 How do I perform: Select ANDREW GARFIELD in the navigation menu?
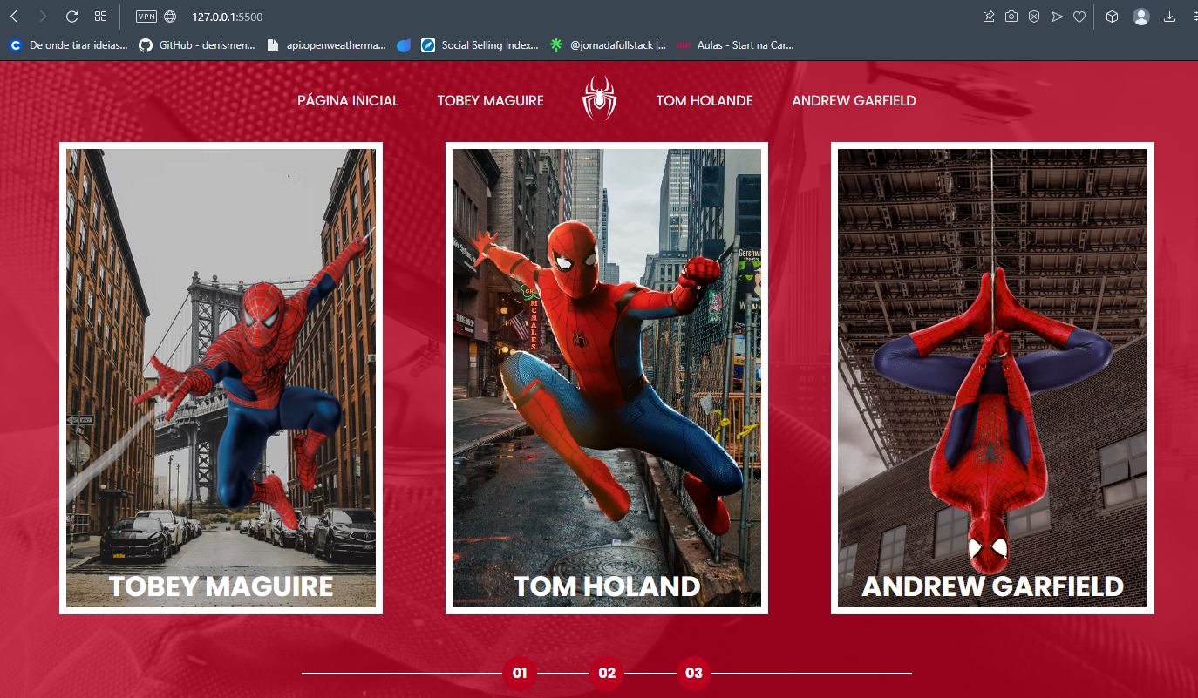pos(854,101)
